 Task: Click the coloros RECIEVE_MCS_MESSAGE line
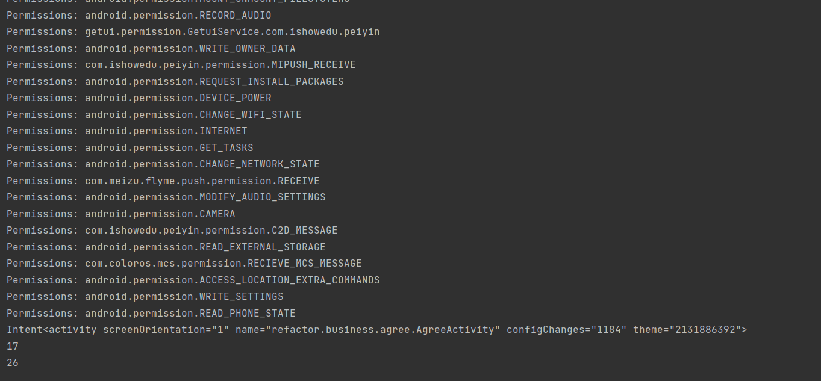pos(184,263)
